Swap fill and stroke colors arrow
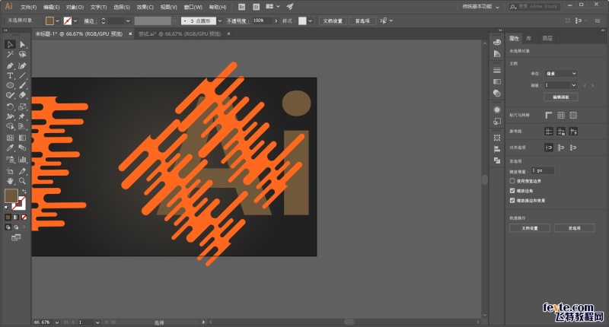Image resolution: width=609 pixels, height=327 pixels. 24,192
